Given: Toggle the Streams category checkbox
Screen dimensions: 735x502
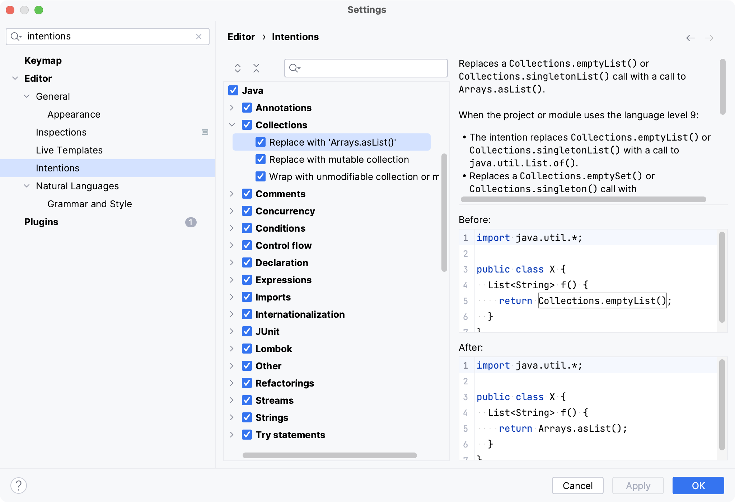Looking at the screenshot, I should [x=247, y=400].
